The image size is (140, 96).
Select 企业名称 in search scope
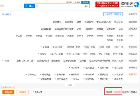point(118,22)
